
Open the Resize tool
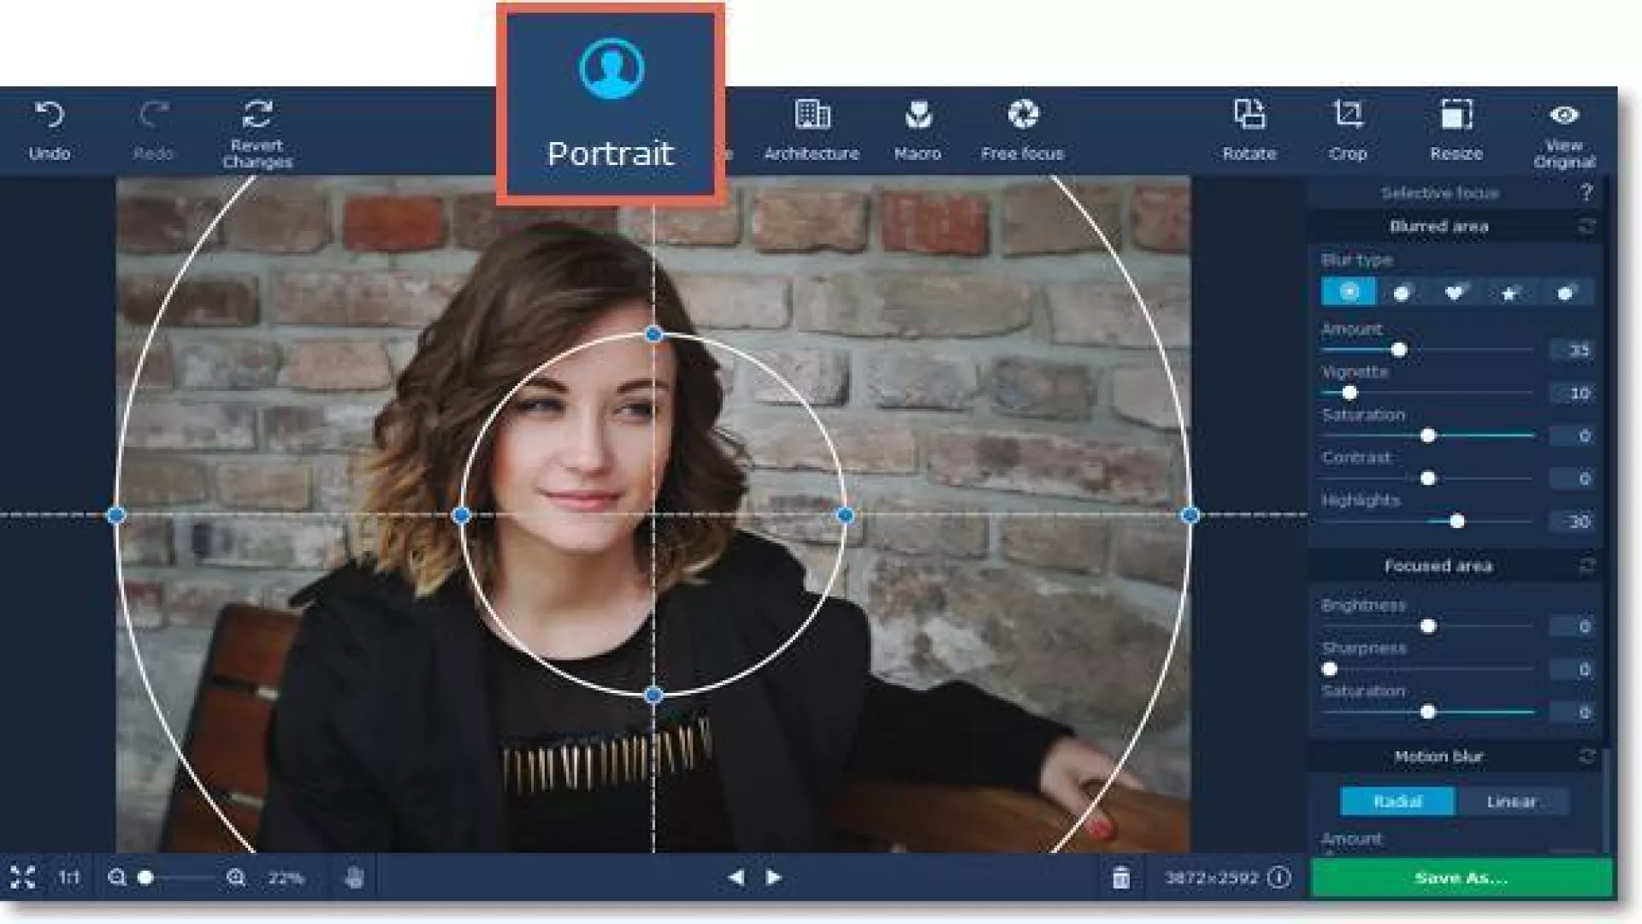pos(1456,115)
